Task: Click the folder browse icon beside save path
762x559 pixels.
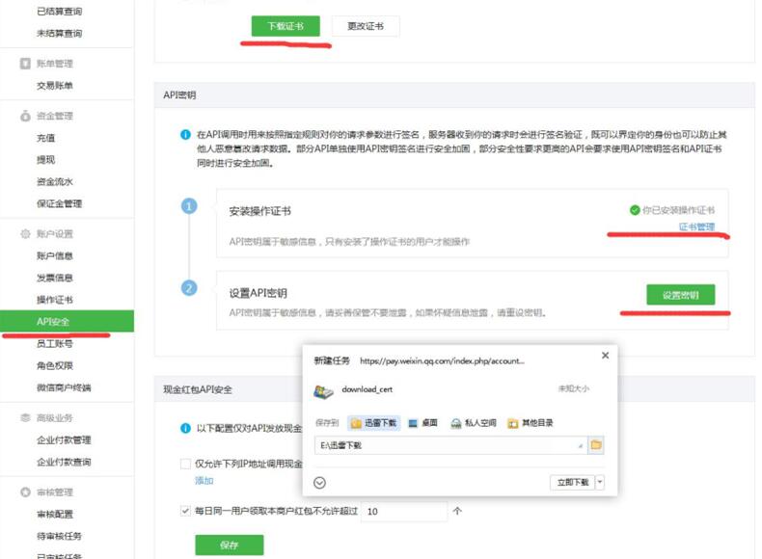Action: [596, 445]
